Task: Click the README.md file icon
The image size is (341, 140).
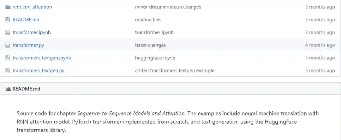Action: [x=8, y=20]
